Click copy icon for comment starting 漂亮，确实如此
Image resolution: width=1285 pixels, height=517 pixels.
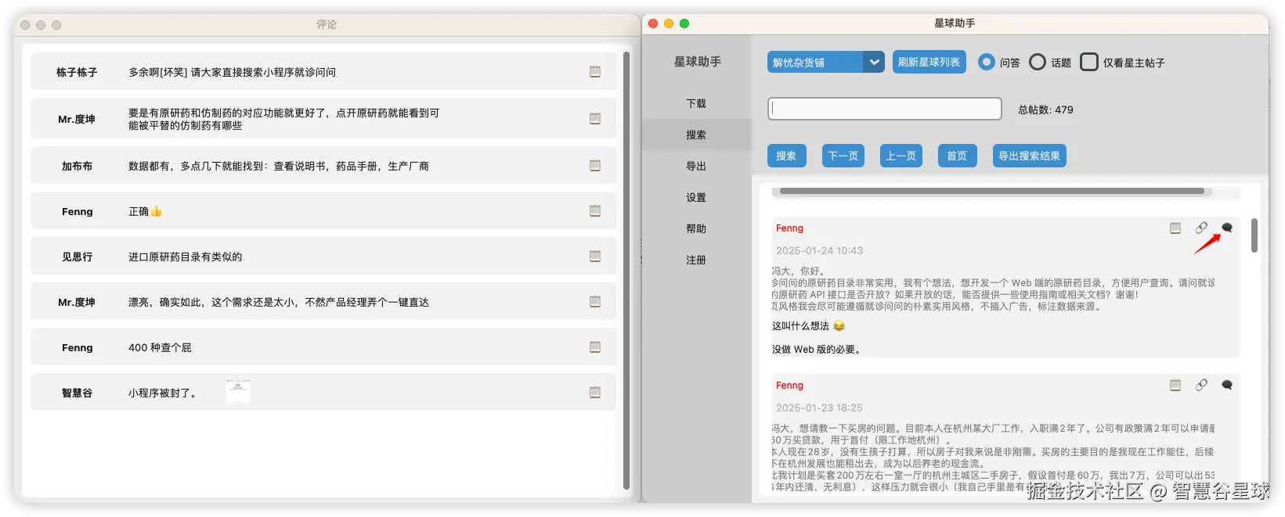pyautogui.click(x=595, y=302)
